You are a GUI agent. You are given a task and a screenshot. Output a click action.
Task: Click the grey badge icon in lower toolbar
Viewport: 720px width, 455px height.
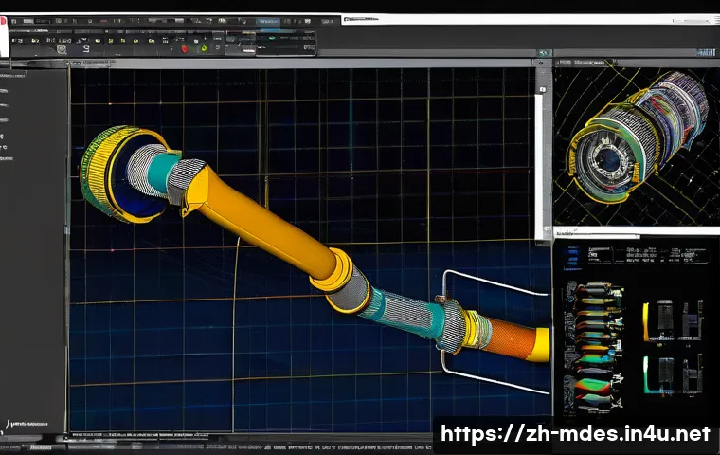coord(62,49)
